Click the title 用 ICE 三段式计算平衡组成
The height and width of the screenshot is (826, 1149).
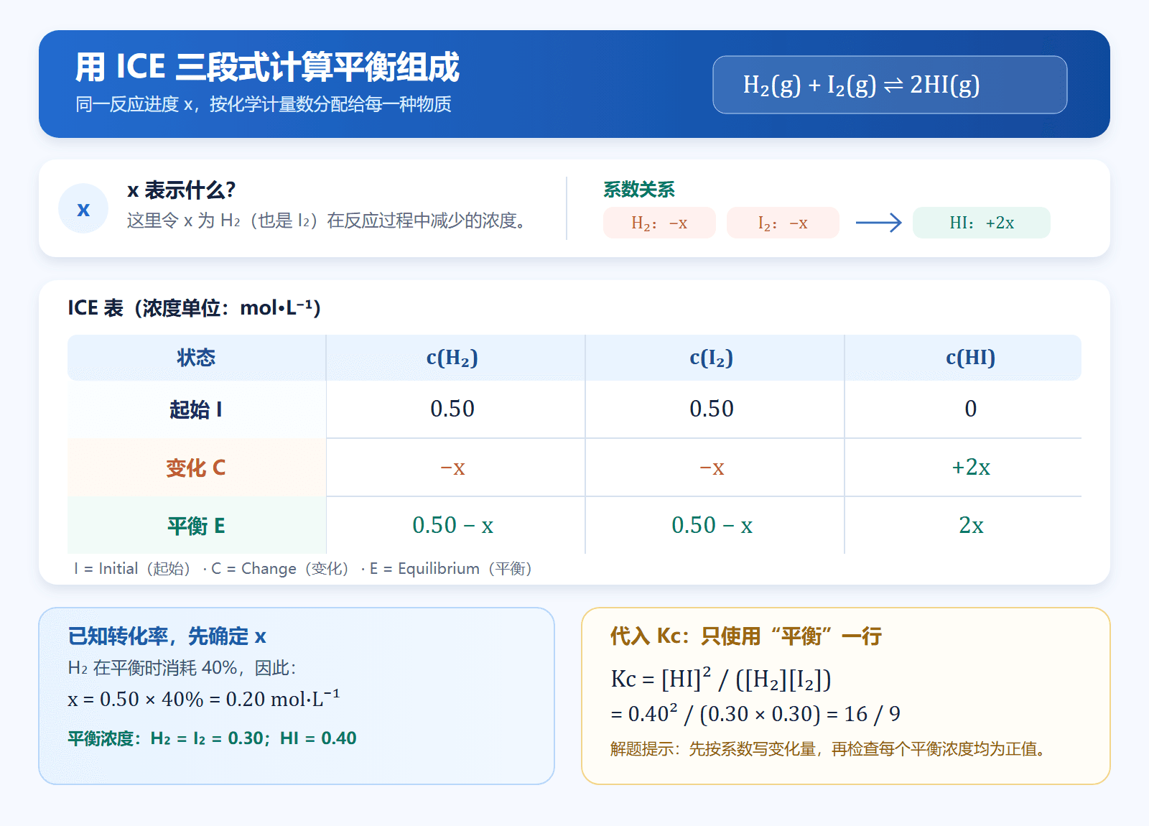[267, 68]
